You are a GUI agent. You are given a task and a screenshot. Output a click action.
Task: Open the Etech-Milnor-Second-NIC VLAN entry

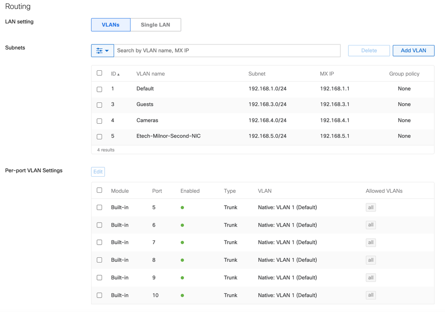coord(168,136)
